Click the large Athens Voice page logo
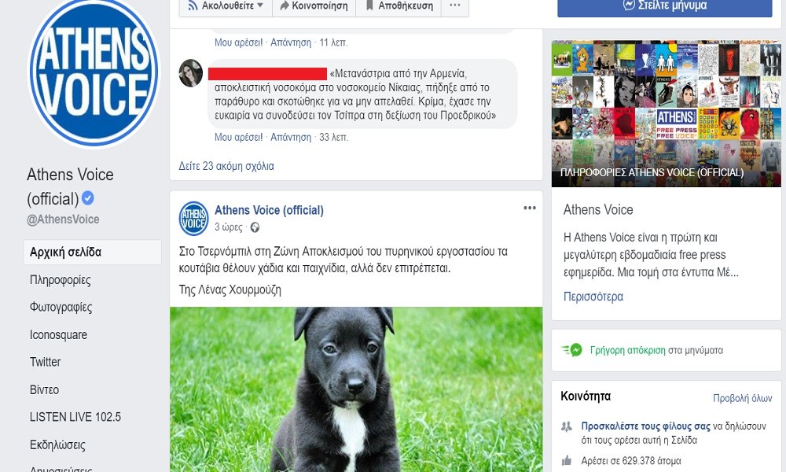Viewport: 786px width, 472px height. pyautogui.click(x=94, y=73)
